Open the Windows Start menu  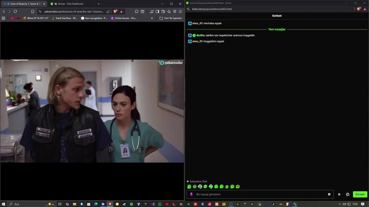point(3,204)
